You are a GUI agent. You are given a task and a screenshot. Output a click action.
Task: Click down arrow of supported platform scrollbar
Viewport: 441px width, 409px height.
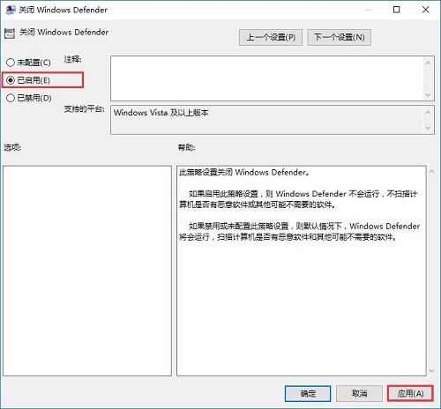pos(428,128)
